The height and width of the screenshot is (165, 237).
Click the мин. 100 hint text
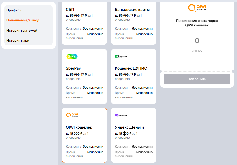(x=197, y=51)
